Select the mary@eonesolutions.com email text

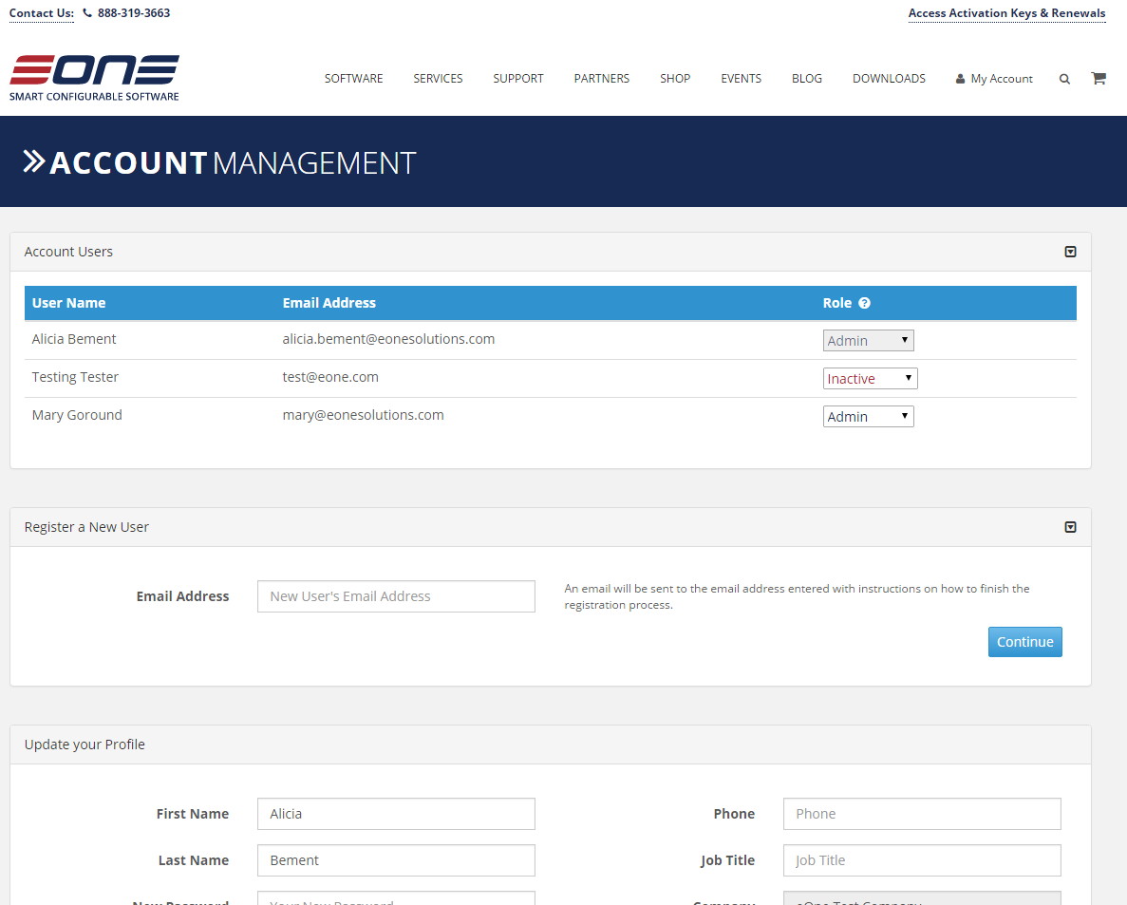pos(363,416)
